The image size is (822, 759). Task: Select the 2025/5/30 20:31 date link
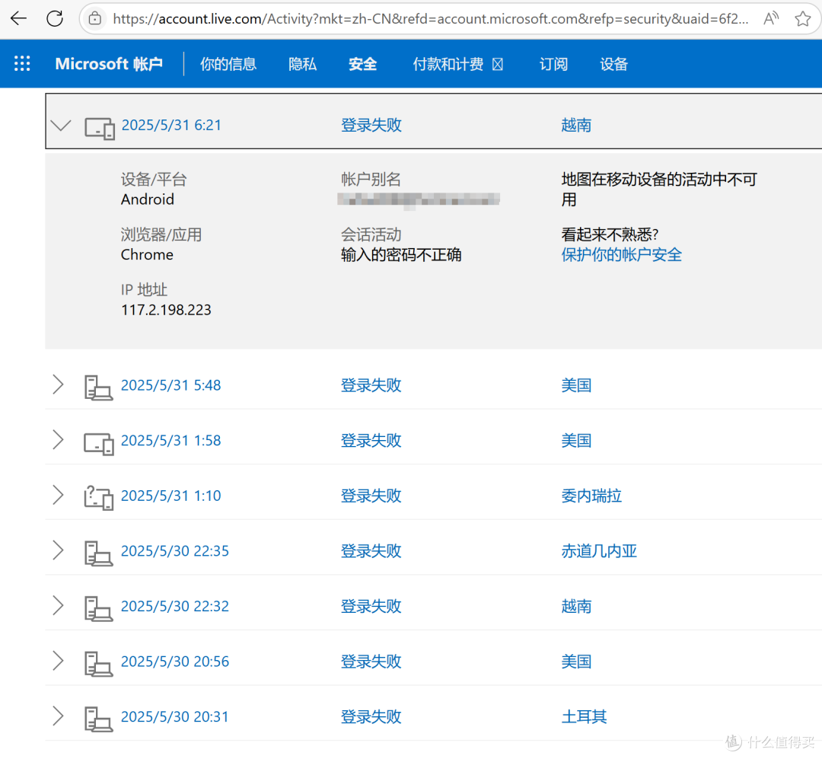175,716
